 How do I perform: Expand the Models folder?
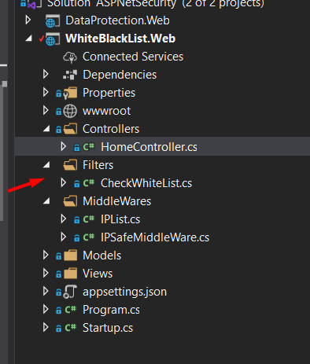click(x=46, y=255)
